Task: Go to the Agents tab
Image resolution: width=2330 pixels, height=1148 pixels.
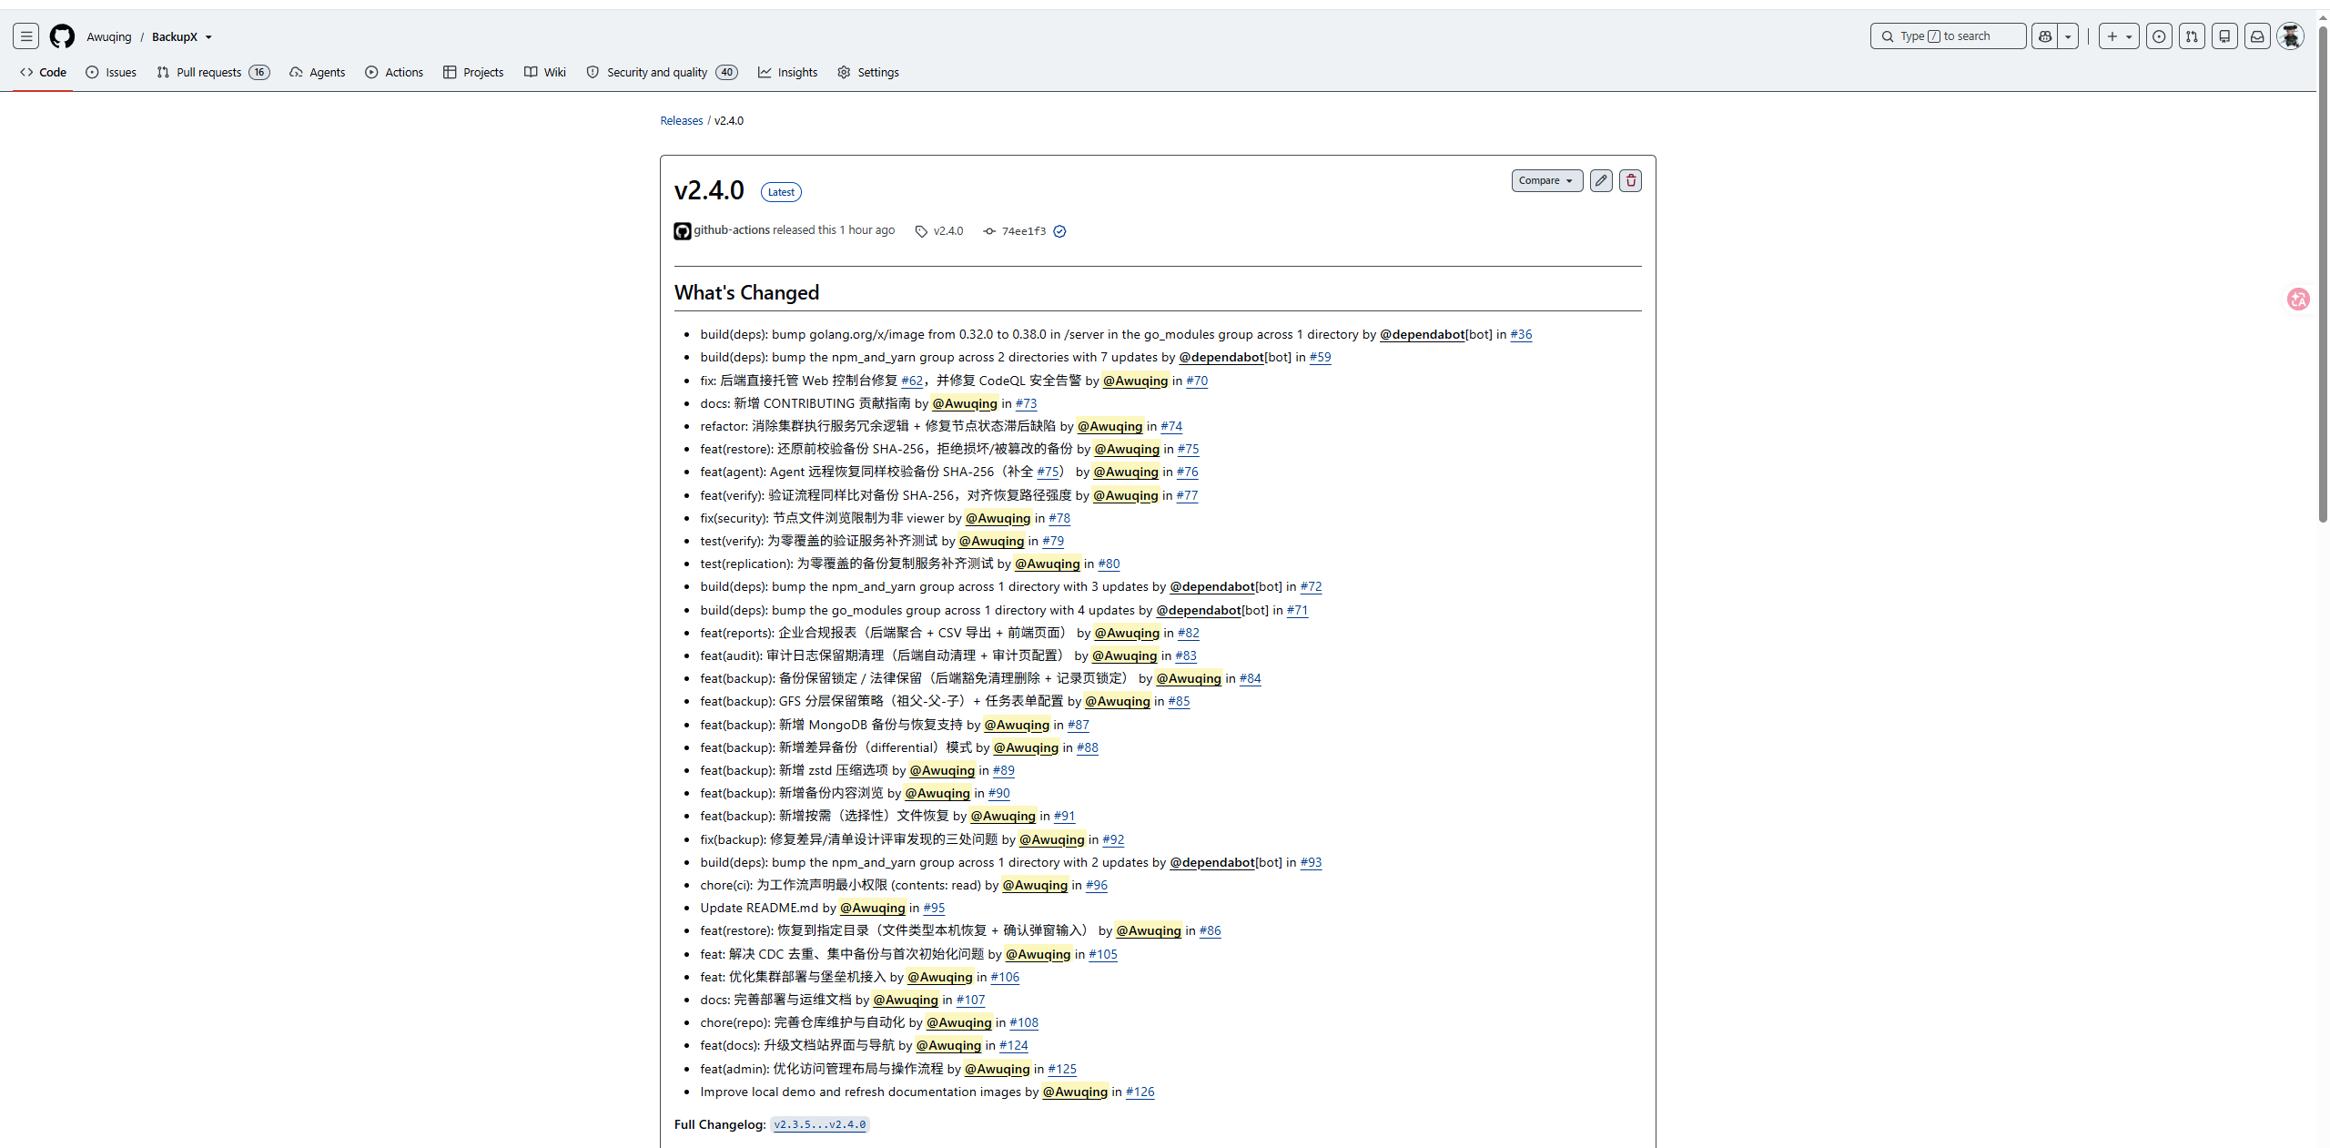Action: click(318, 72)
